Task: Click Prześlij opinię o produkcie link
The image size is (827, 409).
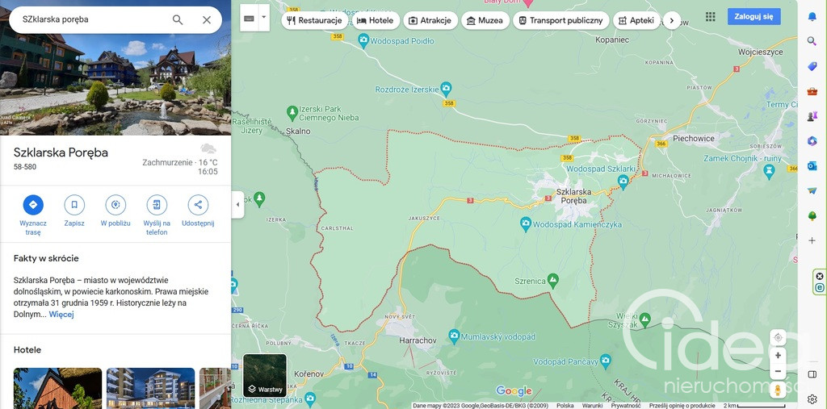Action: [x=682, y=406]
